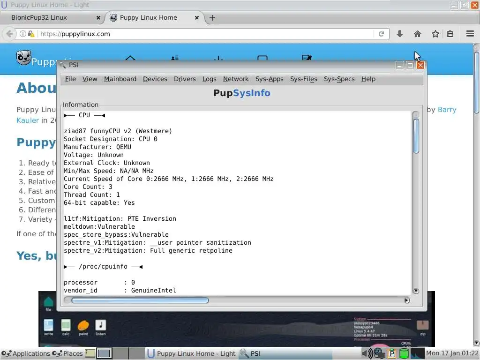Click the 'Min/Max Speed: NA/NA MHz' line

(108, 171)
